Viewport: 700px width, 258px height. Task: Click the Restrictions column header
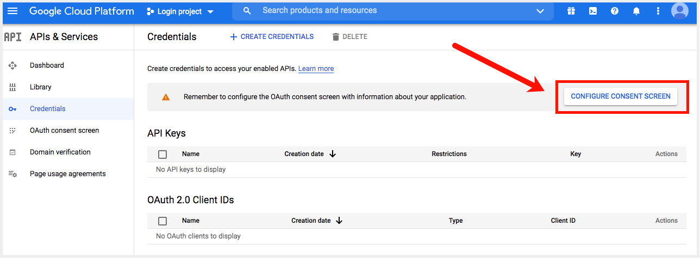tap(449, 154)
